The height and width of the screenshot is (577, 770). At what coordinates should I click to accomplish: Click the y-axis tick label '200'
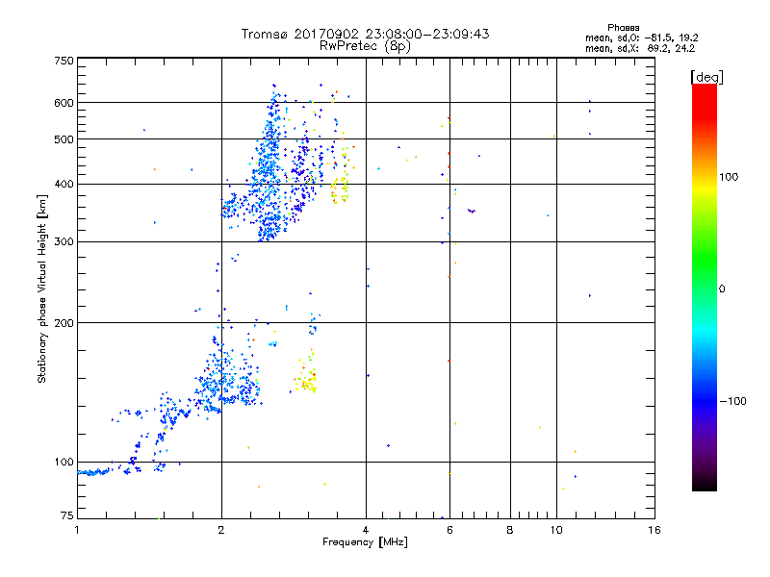click(x=64, y=323)
